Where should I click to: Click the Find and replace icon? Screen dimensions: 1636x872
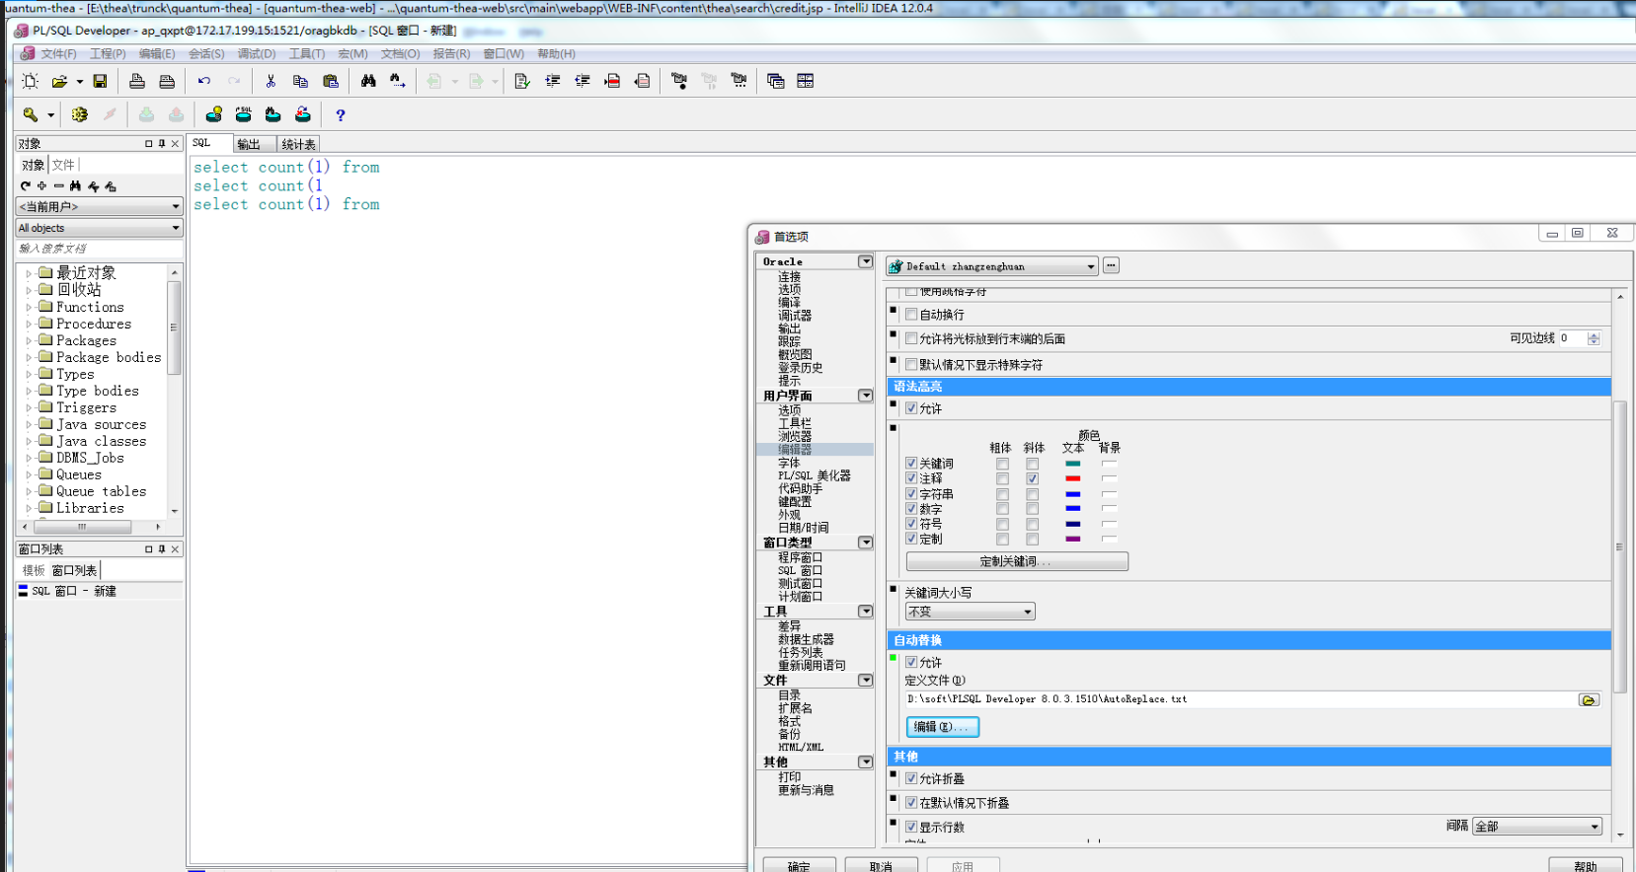(x=398, y=81)
